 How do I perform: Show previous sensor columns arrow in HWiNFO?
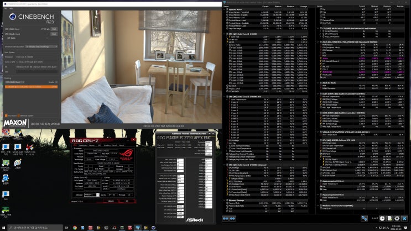point(226,218)
